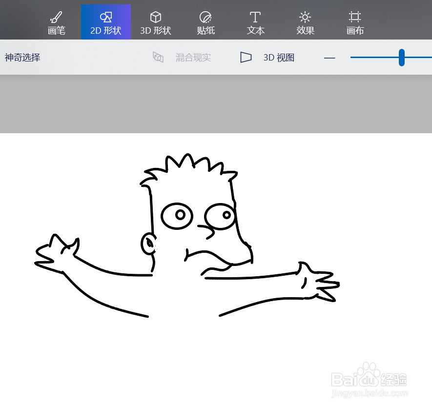
Task: Open the 2D 形状 shapes tab
Action: click(x=106, y=22)
